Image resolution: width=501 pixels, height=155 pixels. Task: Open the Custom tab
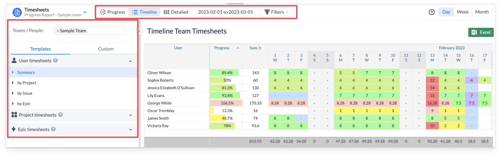coord(106,49)
